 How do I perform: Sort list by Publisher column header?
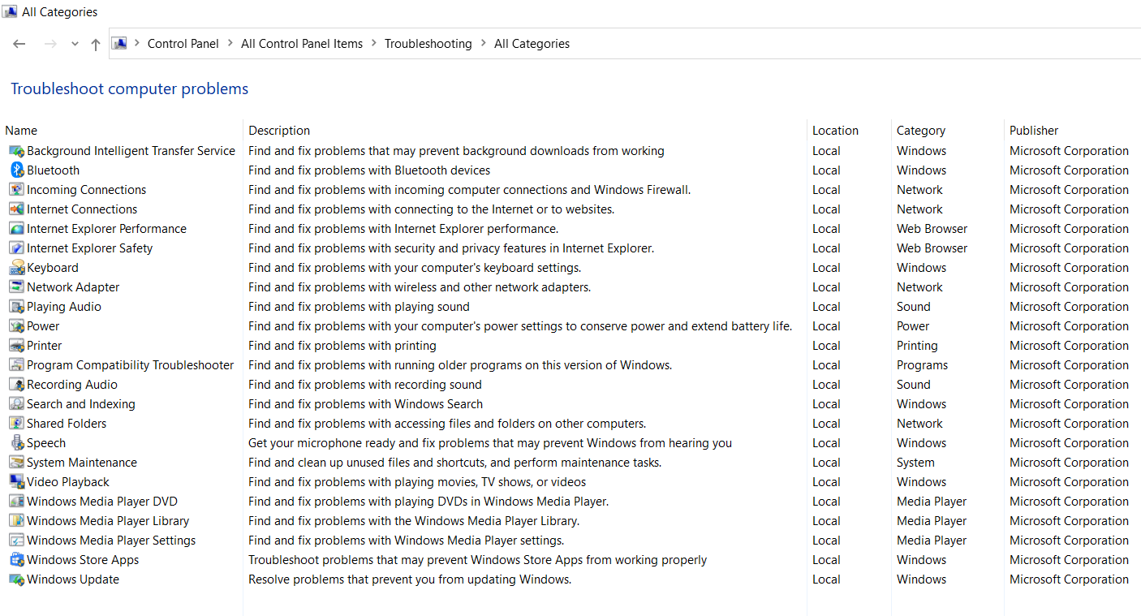pos(1033,131)
